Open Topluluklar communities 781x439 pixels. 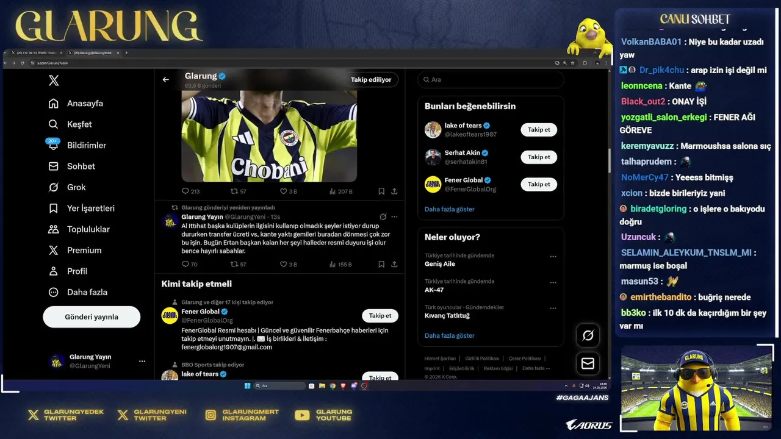[79, 229]
